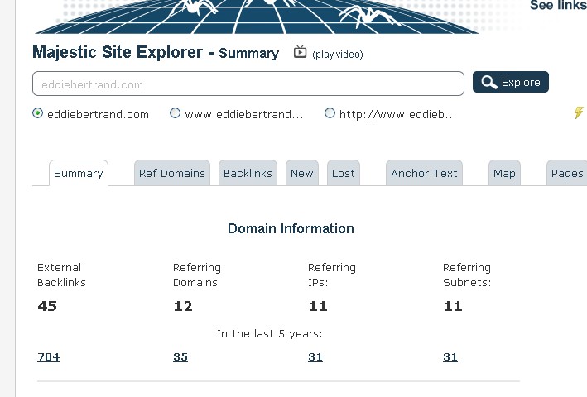
Task: Click the Referring Subnets value 11
Action: coord(453,306)
